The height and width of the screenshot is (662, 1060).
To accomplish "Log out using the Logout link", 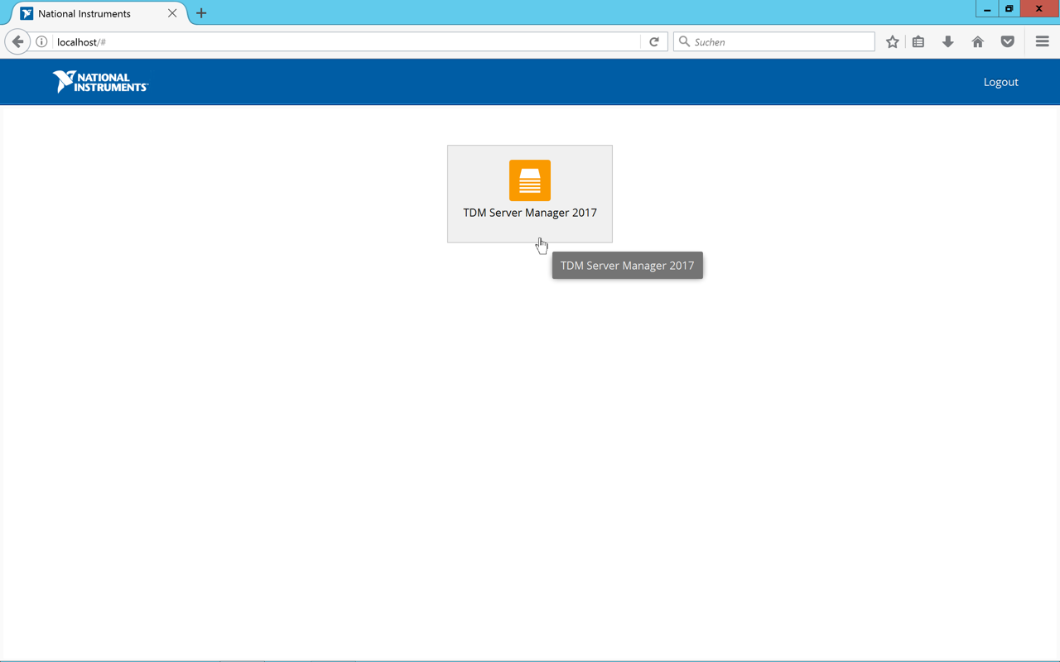I will tap(1000, 82).
